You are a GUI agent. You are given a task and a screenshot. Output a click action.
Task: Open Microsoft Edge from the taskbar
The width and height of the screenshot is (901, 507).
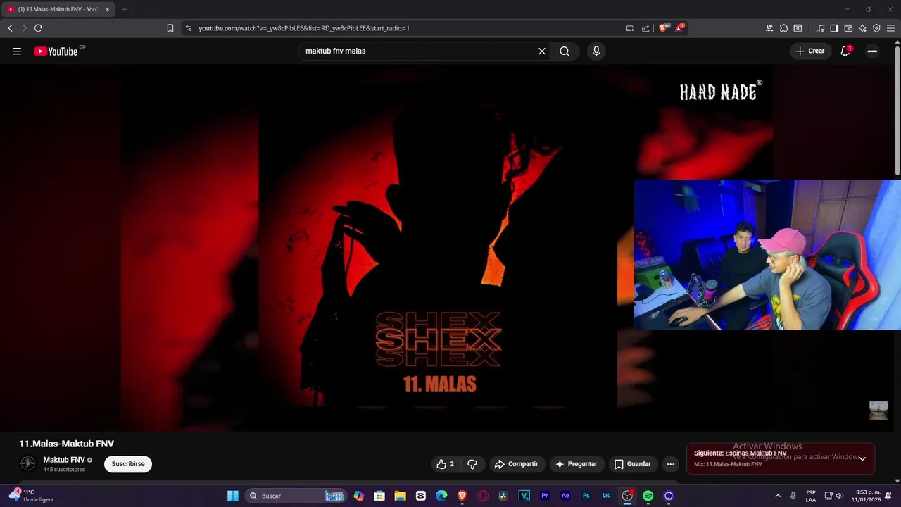click(441, 496)
